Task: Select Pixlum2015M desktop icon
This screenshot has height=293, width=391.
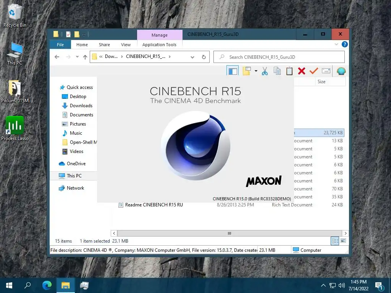Action: (15, 92)
